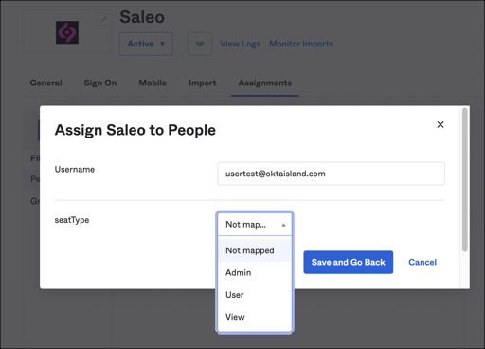The image size is (485, 349).
Task: Click the seatType field label
Action: pyautogui.click(x=72, y=220)
